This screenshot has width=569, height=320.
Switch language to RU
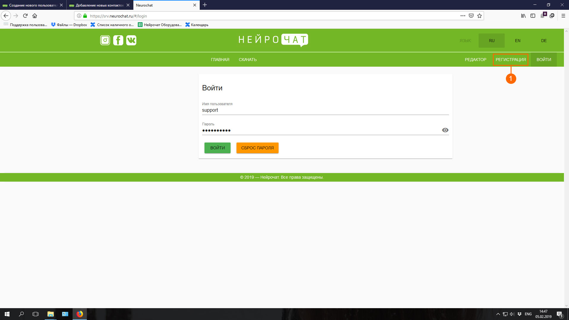[492, 41]
